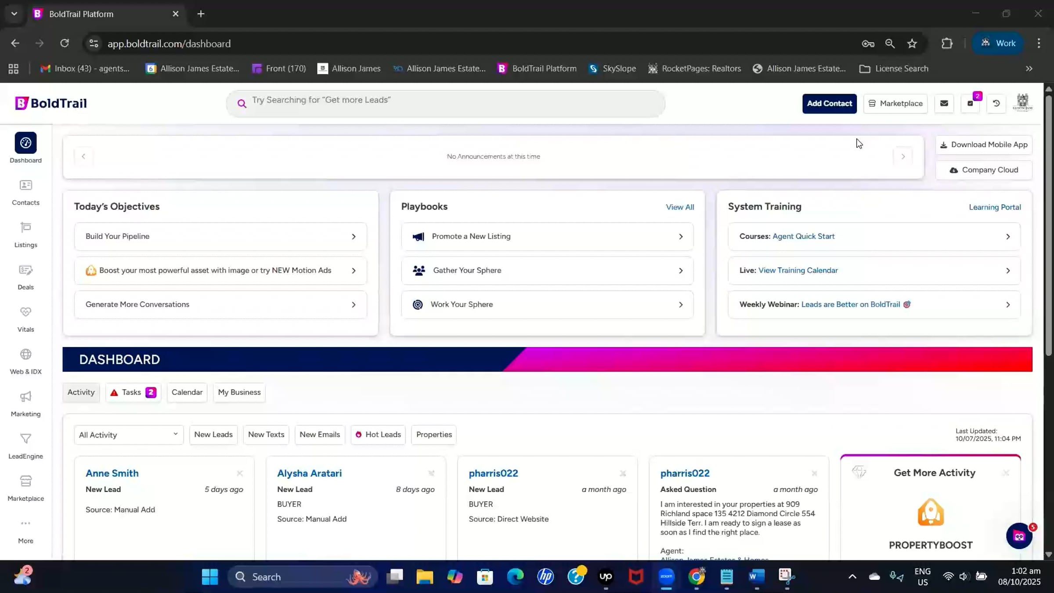Open notifications icon with badge 2
Screen dimensions: 1054x593
970,104
